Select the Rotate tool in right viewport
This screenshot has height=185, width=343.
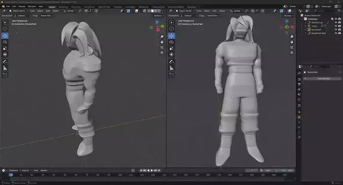(x=171, y=42)
